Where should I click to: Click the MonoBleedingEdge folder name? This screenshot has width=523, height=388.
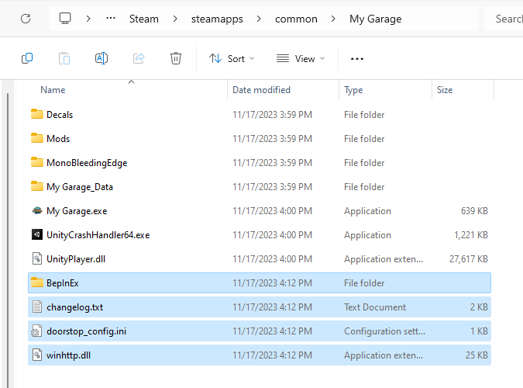[87, 163]
